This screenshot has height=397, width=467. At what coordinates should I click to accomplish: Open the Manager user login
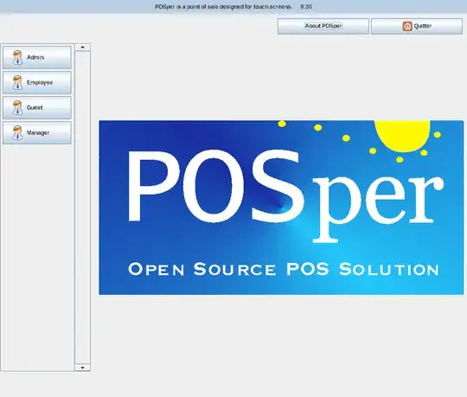(x=37, y=132)
